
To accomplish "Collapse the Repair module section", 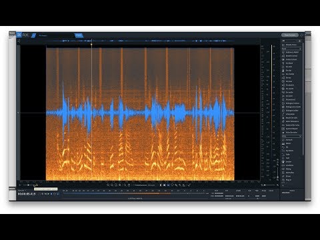I will click(300, 49).
